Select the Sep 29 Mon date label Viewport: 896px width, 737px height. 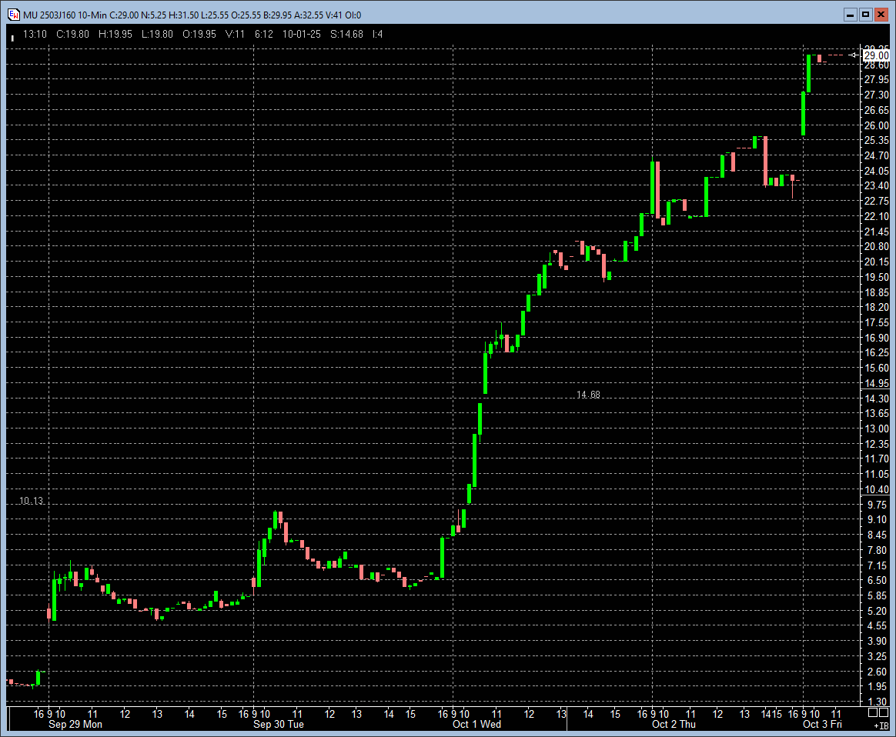tap(75, 724)
